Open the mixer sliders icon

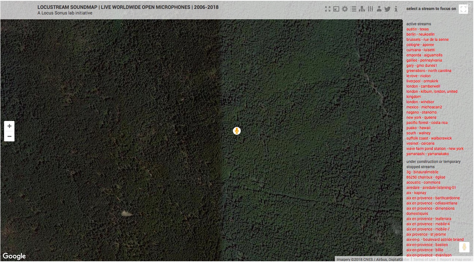tap(370, 9)
